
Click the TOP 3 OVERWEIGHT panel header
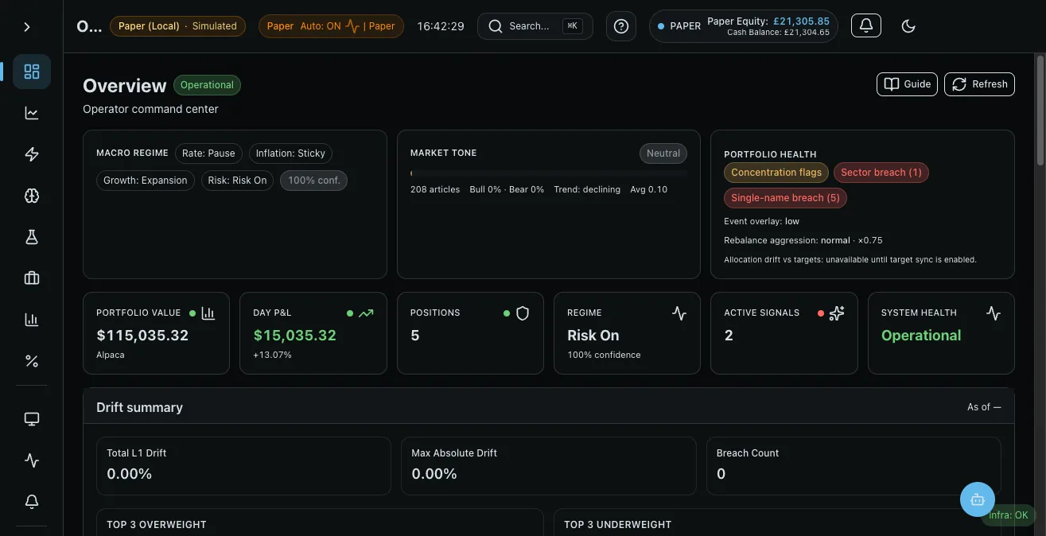(x=157, y=525)
